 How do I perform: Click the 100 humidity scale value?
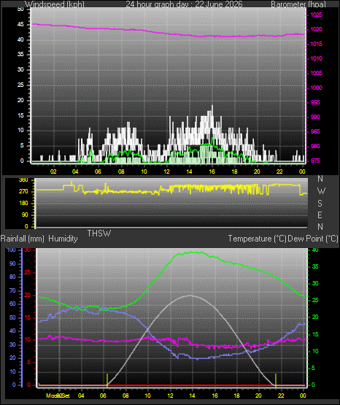tap(12, 250)
